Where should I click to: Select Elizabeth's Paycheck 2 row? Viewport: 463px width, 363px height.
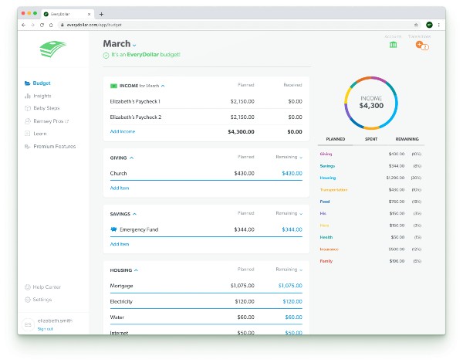206,117
